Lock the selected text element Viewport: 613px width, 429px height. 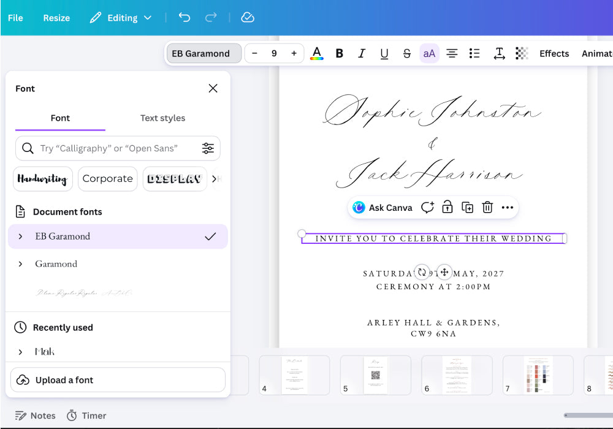tap(447, 208)
